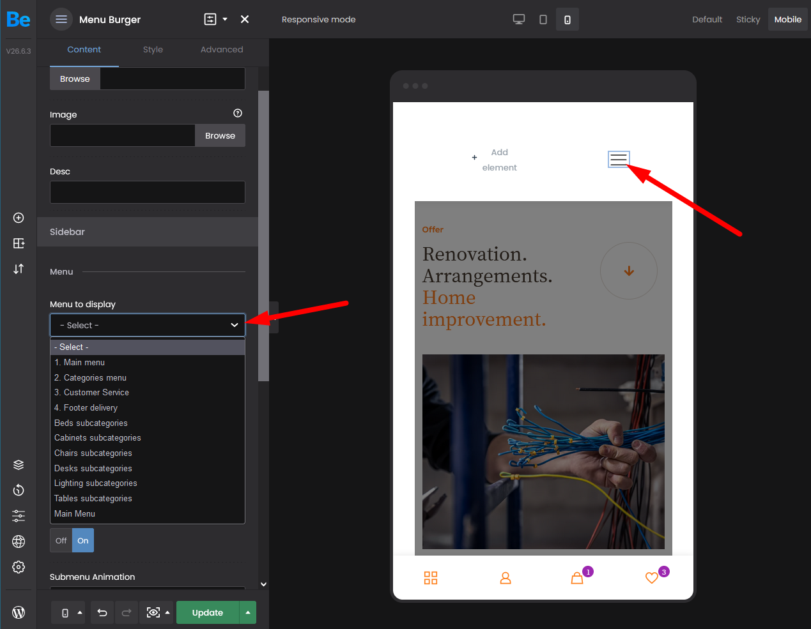This screenshot has height=629, width=811.
Task: Click the upper Browse button
Action: [x=75, y=79]
